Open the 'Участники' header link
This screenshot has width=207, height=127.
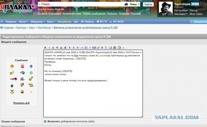click(x=55, y=13)
